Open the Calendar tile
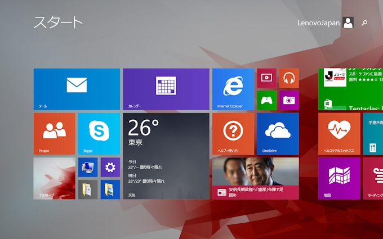 (x=166, y=89)
